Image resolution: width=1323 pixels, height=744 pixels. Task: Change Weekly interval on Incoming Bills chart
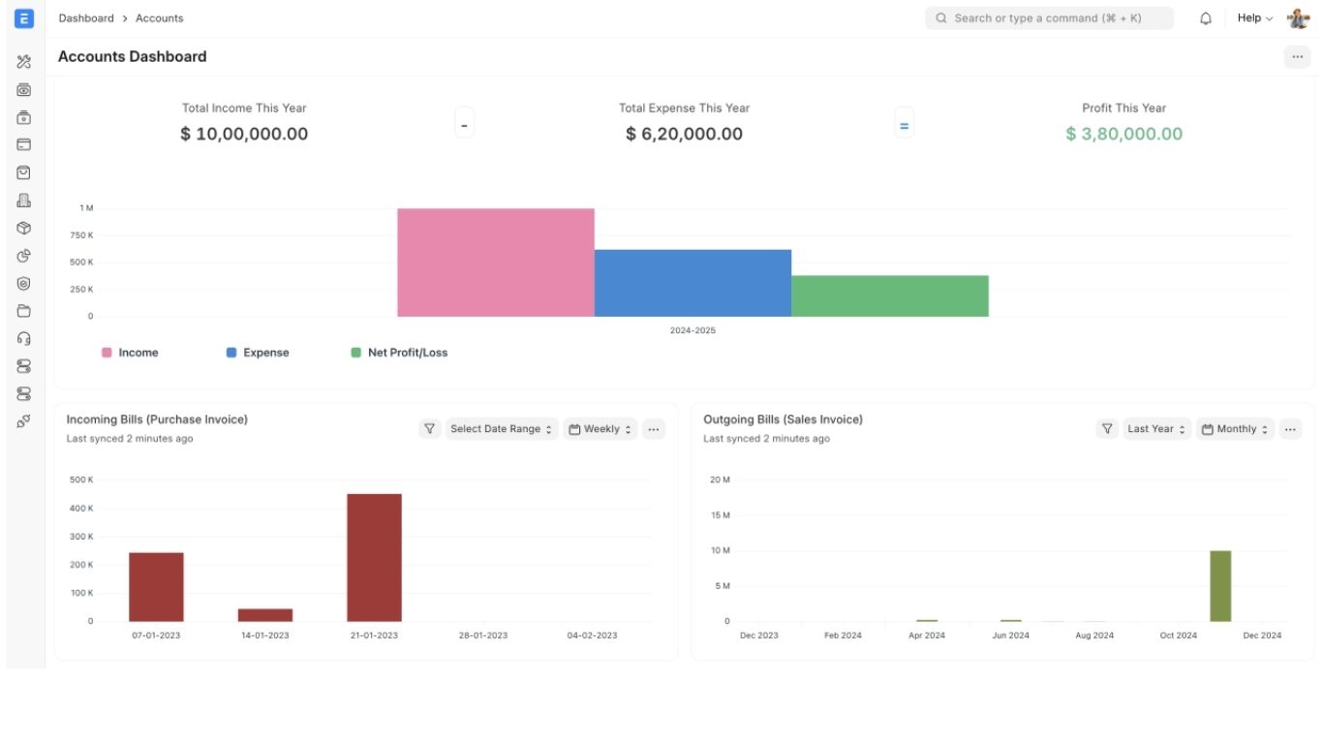point(600,428)
